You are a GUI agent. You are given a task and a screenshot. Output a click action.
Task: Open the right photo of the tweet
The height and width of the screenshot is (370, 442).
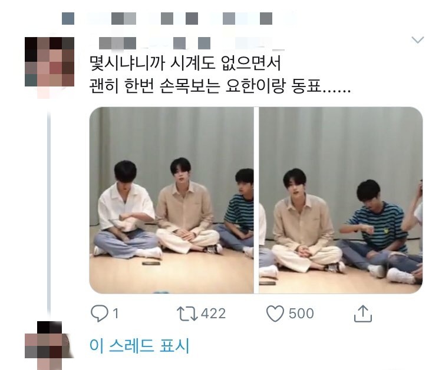pyautogui.click(x=341, y=200)
